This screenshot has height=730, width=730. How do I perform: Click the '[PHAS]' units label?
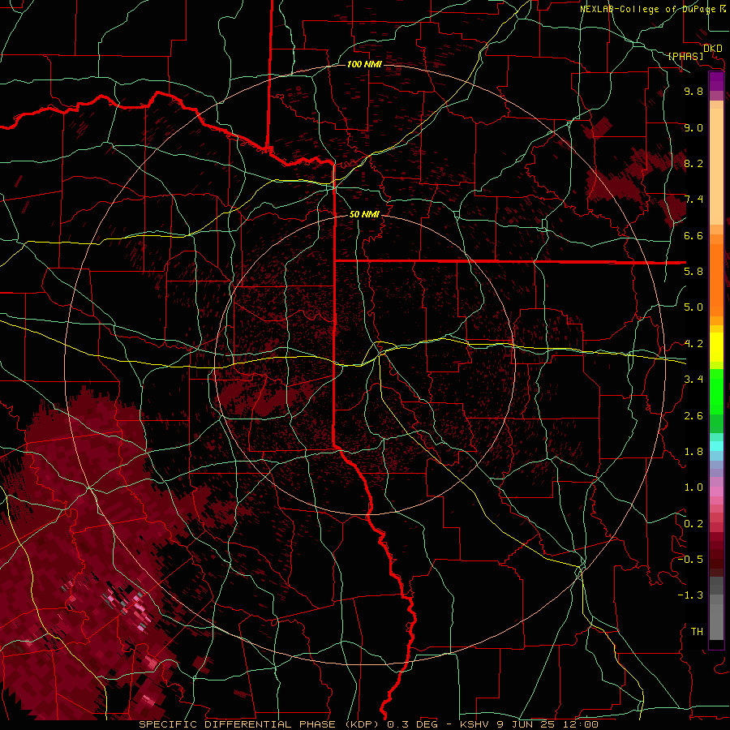coord(685,57)
